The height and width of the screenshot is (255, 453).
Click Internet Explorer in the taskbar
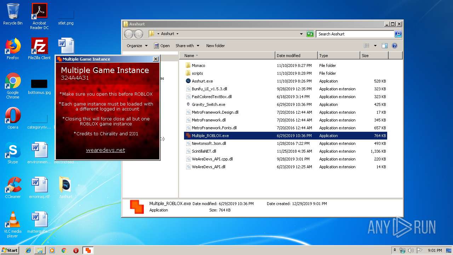coord(28,250)
